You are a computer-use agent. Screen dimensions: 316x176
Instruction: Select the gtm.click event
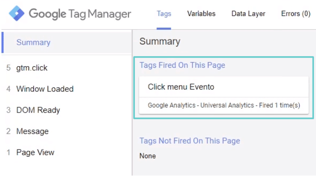(x=67, y=68)
